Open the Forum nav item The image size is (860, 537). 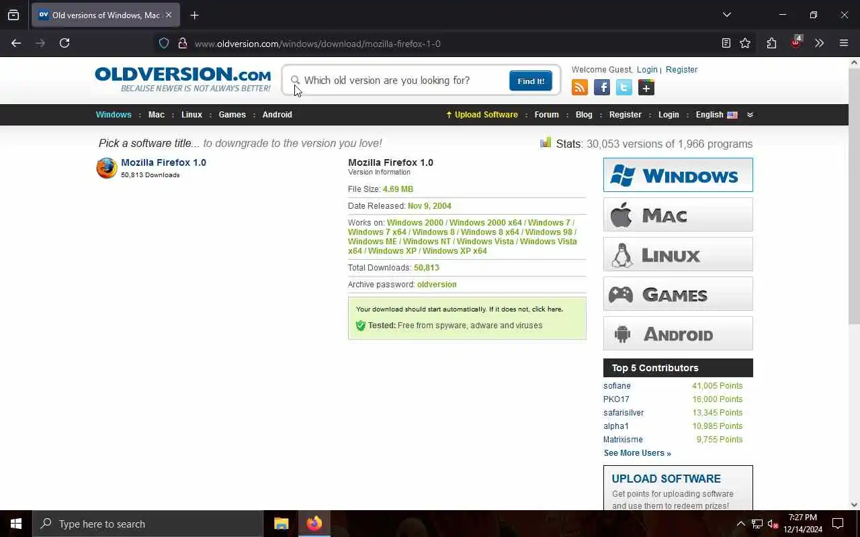pos(546,115)
